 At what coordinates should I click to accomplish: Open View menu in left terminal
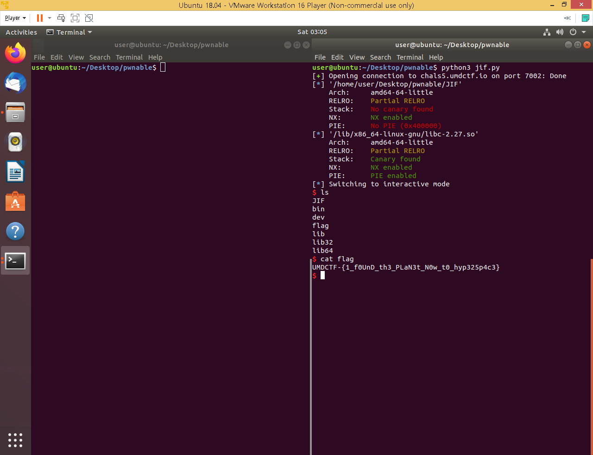tap(76, 57)
